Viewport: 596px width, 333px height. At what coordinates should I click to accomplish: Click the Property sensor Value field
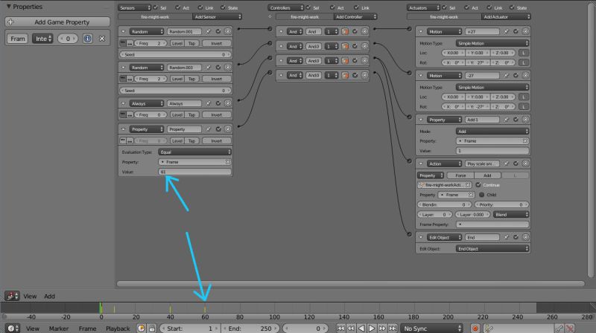194,172
